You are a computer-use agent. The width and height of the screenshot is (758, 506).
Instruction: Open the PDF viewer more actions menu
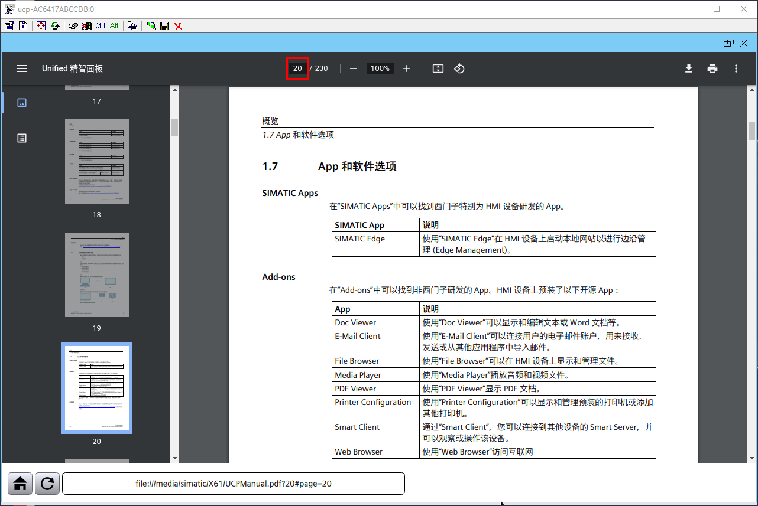point(736,68)
